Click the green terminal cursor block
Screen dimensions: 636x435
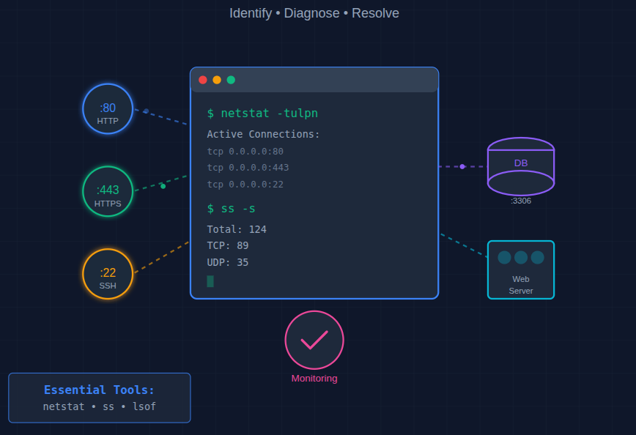pyautogui.click(x=210, y=281)
